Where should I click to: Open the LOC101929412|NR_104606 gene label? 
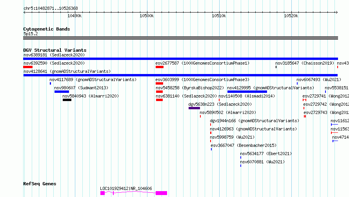126,188
